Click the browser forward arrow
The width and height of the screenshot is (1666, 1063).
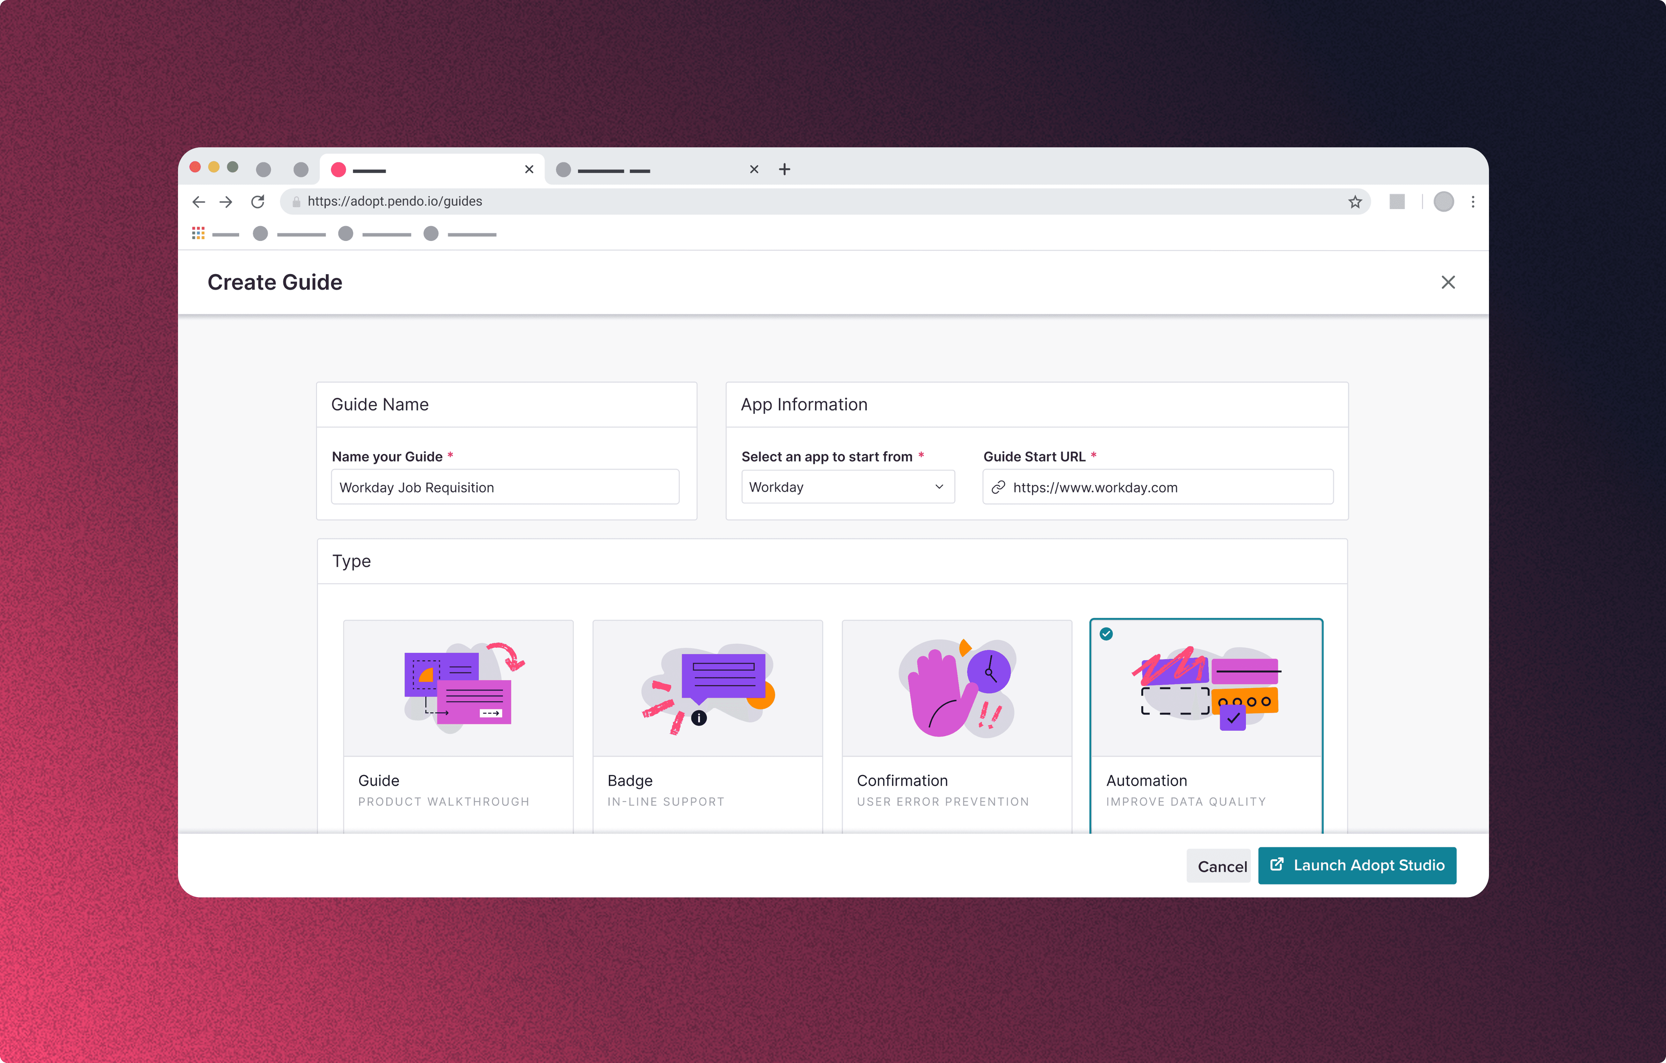(226, 201)
